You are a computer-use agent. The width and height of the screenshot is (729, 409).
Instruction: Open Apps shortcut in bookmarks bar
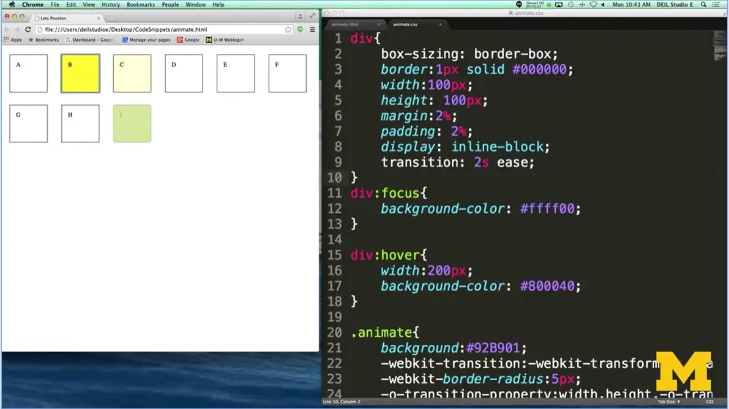(x=12, y=40)
